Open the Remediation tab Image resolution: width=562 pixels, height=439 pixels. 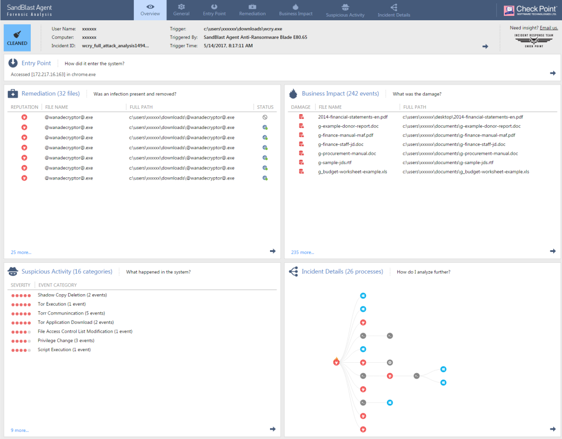point(252,10)
